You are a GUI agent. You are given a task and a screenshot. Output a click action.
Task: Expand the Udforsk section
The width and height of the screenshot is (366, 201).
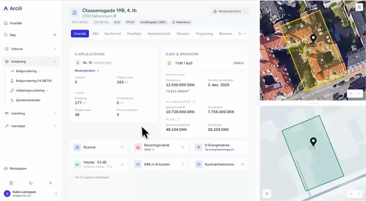[30, 49]
